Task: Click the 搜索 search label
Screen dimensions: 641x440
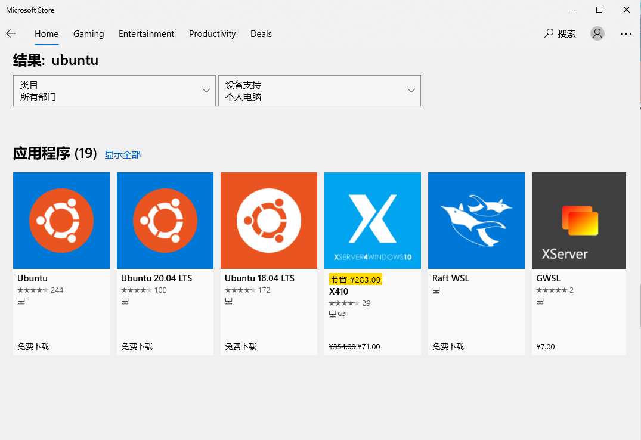Action: click(567, 34)
